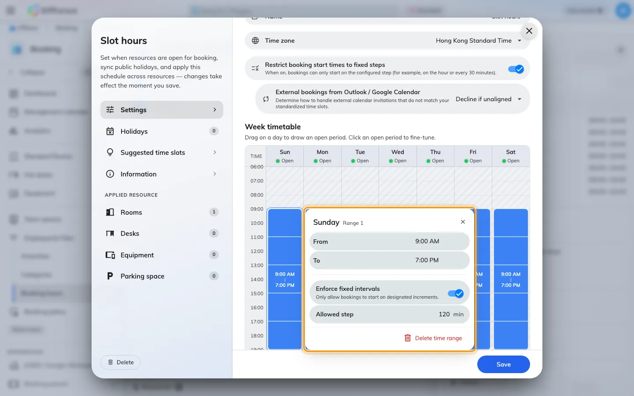Click the Sat column header
The width and height of the screenshot is (634, 396).
(x=511, y=156)
